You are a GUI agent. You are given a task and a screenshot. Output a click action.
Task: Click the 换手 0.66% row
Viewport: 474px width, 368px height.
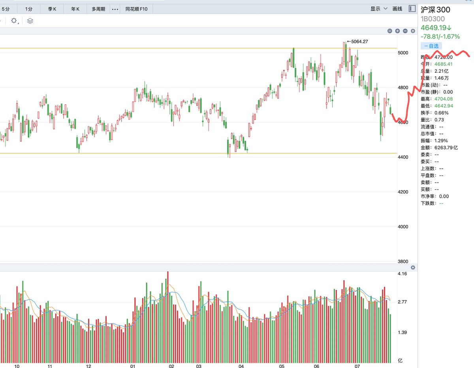434,113
